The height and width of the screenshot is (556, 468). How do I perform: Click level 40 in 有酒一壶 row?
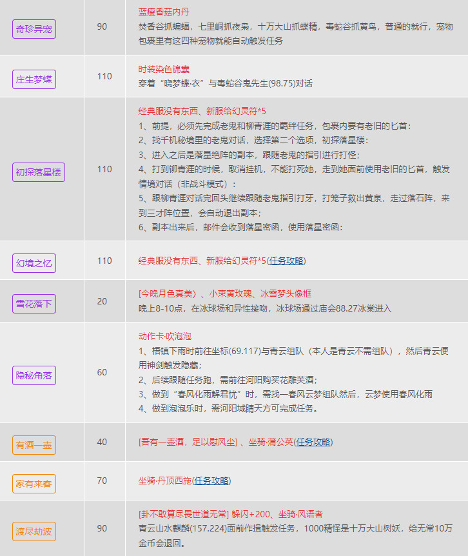click(102, 442)
